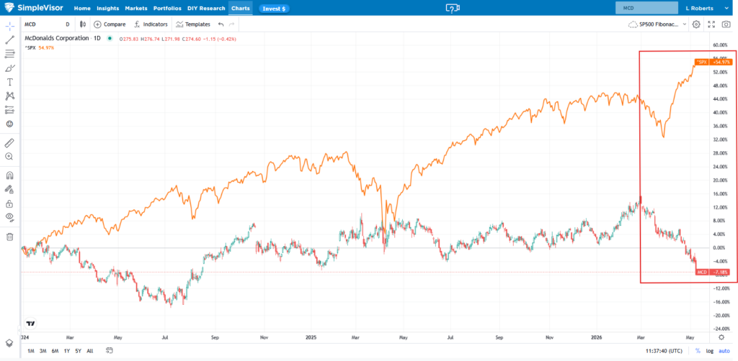Toggle auto scale
Screen dimensions: 738x361
point(724,351)
